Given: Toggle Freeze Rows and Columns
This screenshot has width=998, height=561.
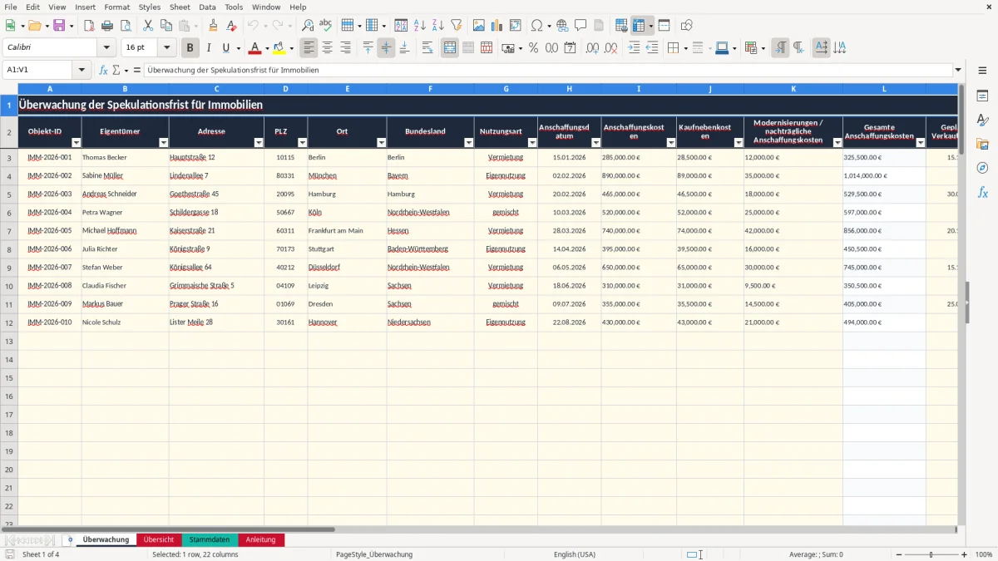Looking at the screenshot, I should (639, 26).
